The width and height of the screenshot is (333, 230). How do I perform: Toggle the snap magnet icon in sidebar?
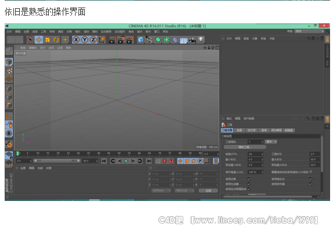click(x=9, y=144)
